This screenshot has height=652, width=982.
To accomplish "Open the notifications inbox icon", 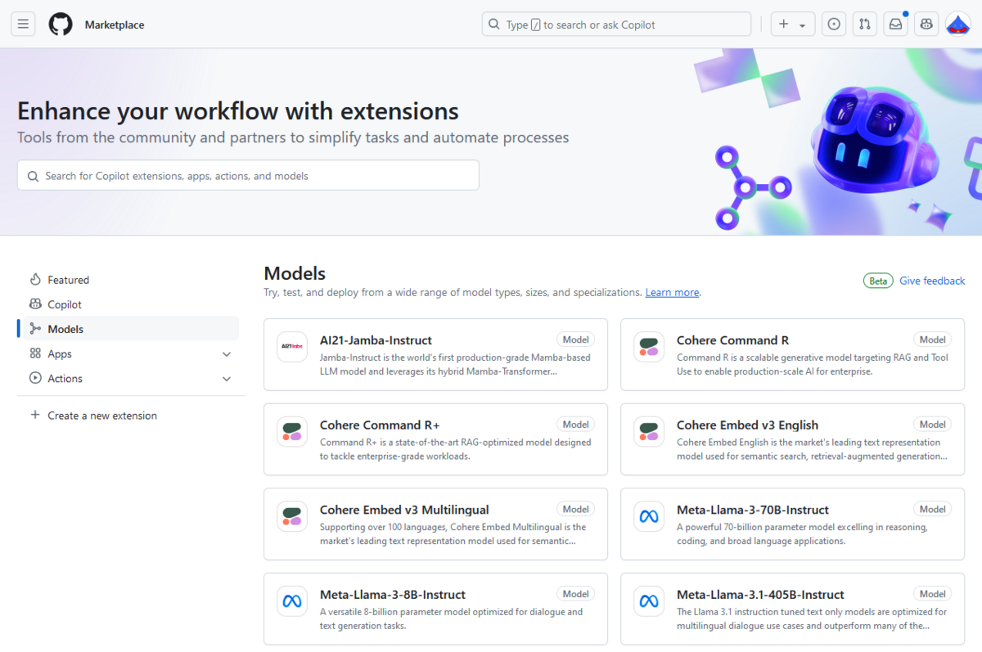I will coord(896,24).
